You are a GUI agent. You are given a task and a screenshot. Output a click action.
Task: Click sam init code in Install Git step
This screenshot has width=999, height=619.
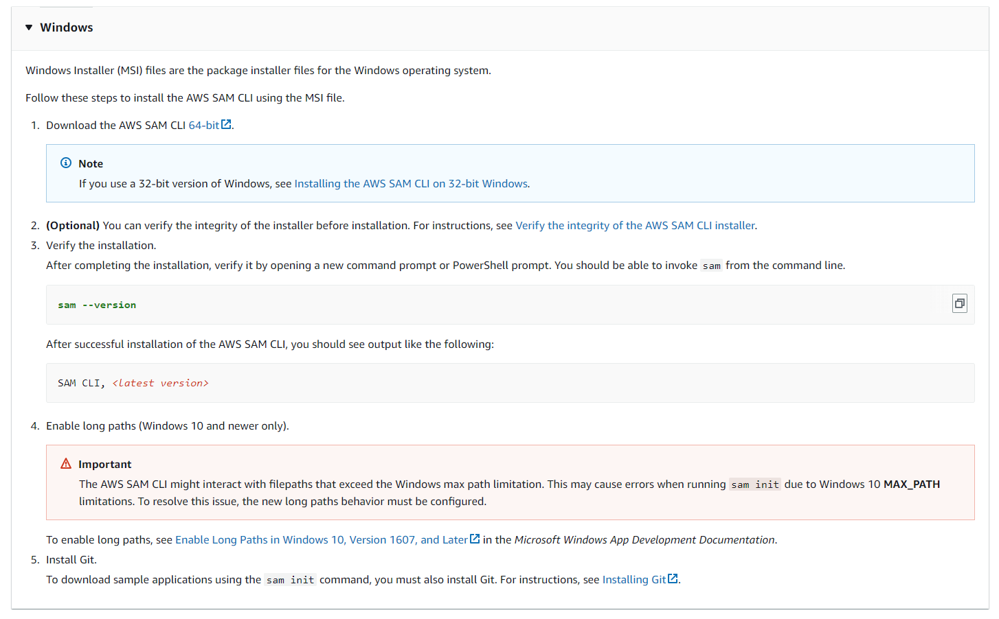tap(290, 581)
